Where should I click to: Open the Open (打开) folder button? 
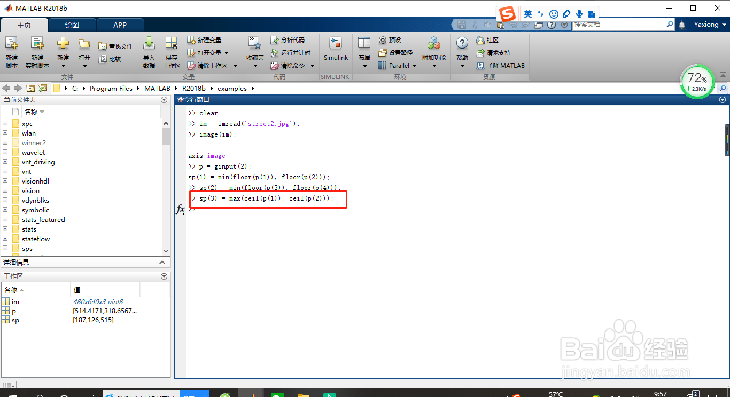(84, 52)
